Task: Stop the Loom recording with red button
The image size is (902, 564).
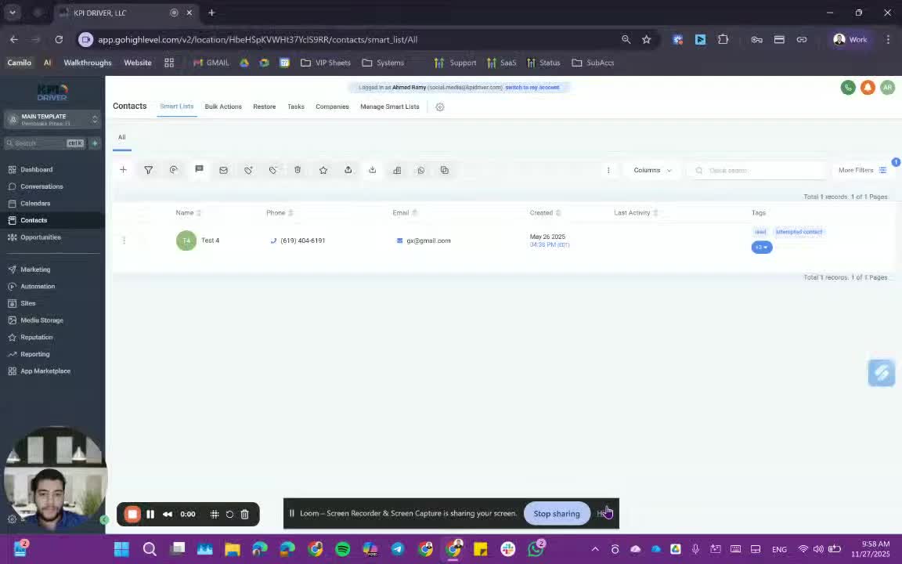Action: [132, 514]
